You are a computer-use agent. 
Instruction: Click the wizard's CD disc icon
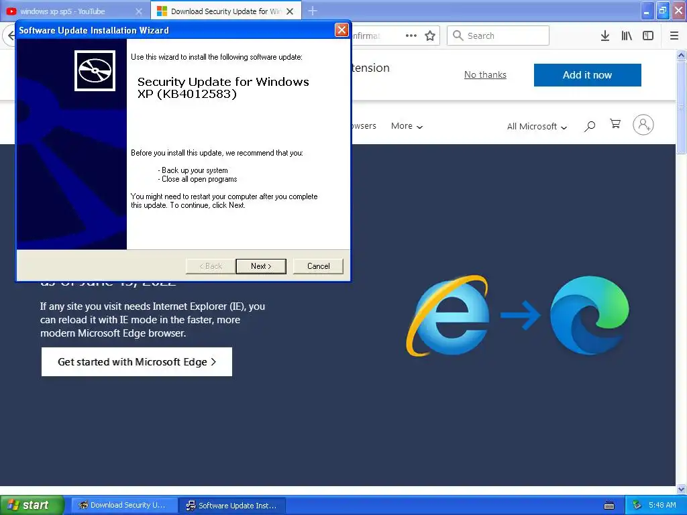95,70
